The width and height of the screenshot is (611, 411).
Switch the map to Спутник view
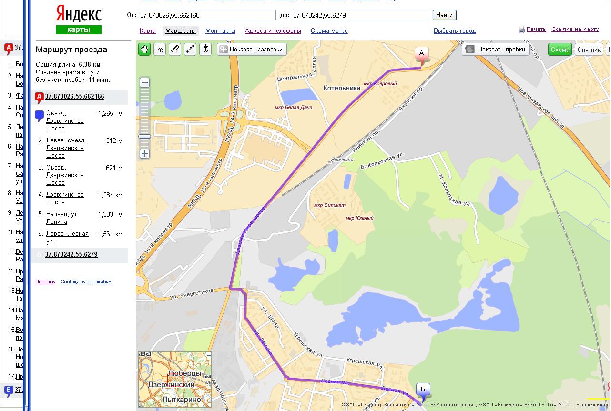[589, 50]
